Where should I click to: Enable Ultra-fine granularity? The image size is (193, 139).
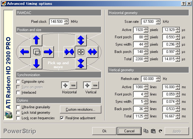(18, 107)
